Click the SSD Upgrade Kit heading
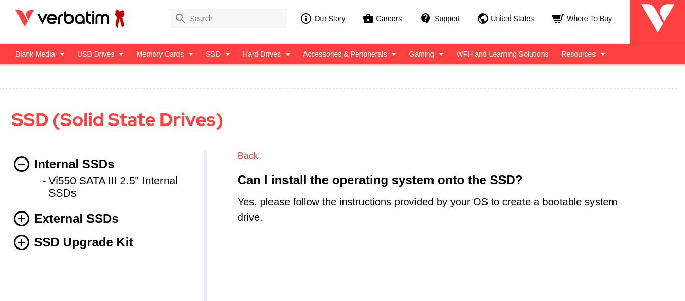Viewport: 685px width, 301px height. [83, 242]
